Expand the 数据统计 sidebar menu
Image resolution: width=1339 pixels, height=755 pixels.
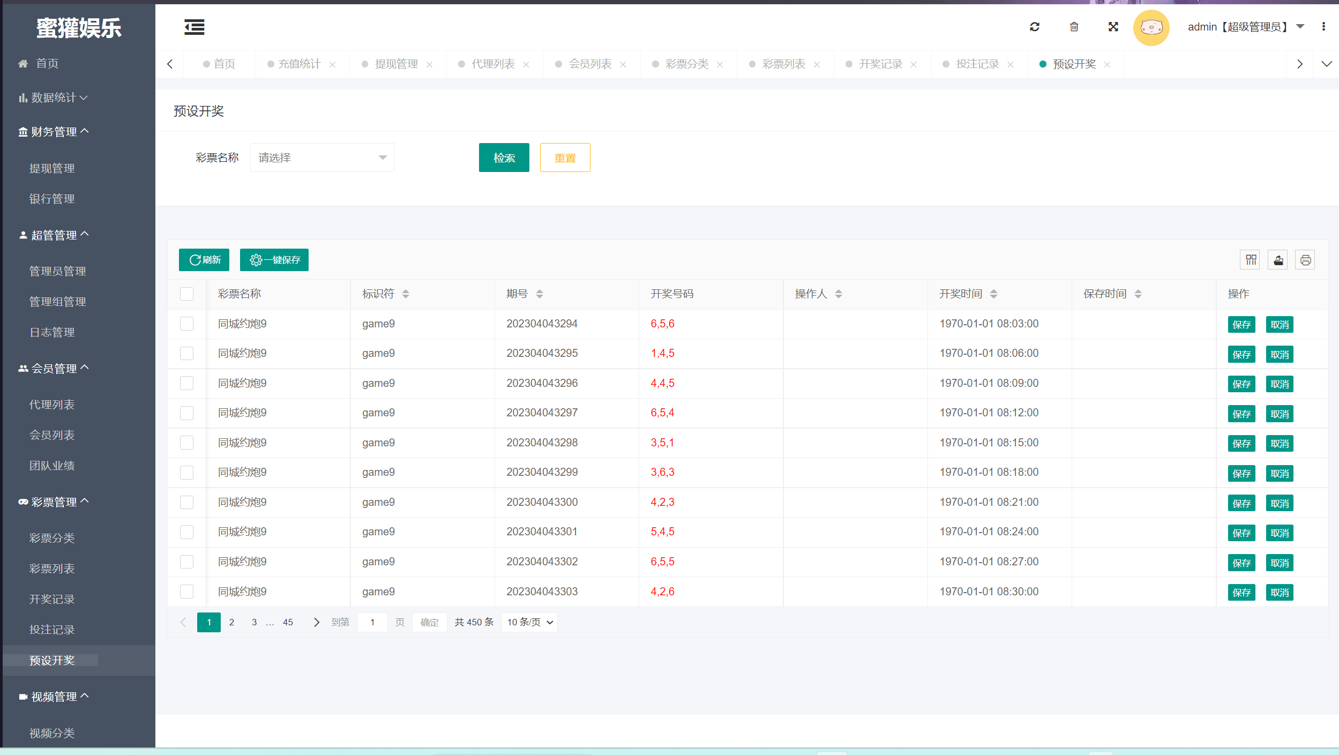53,98
